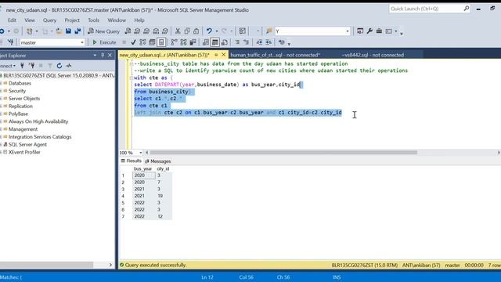501x282 pixels.
Task: Open the find combo box dropdown arrow
Action: click(348, 31)
